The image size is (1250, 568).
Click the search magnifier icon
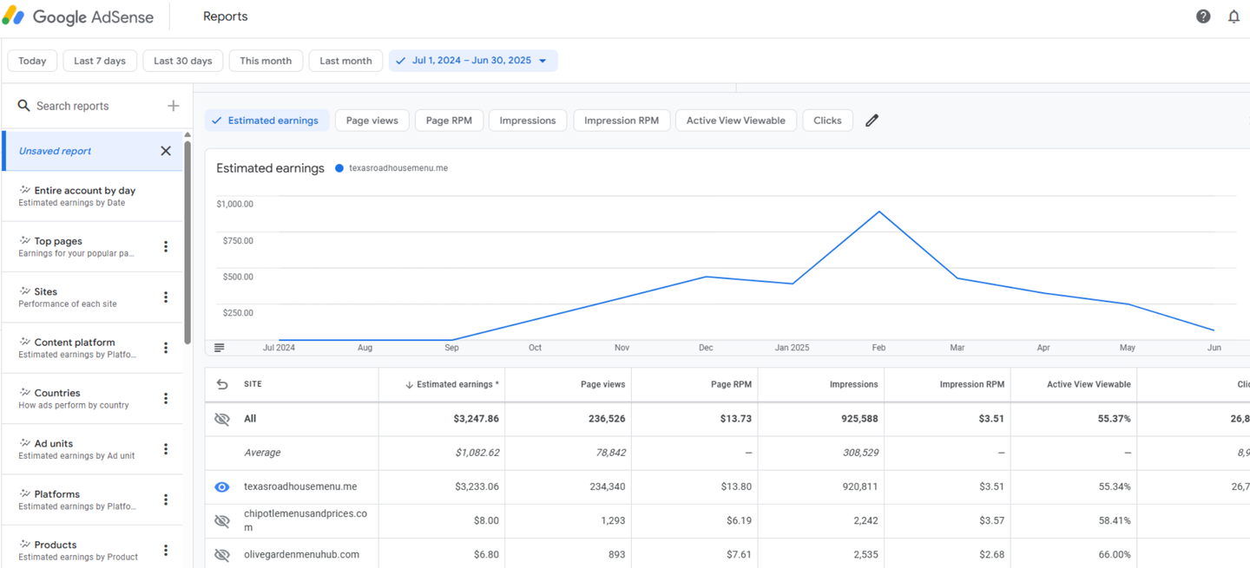pyautogui.click(x=24, y=106)
